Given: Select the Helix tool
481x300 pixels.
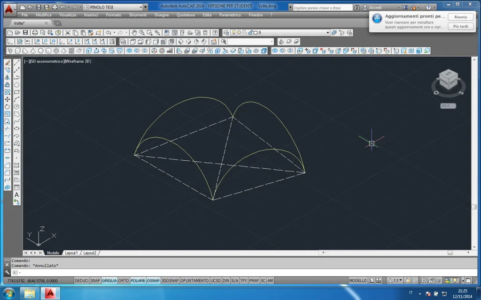Looking at the screenshot, I should point(71,51).
